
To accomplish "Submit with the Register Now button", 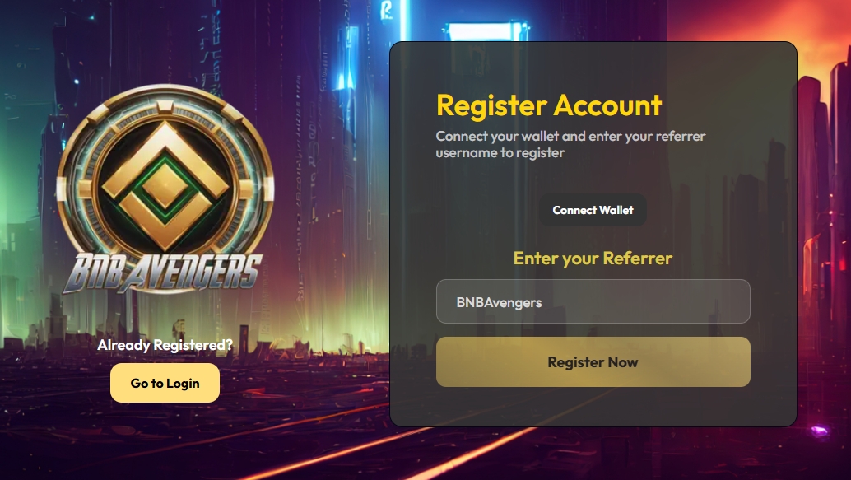I will tap(593, 362).
